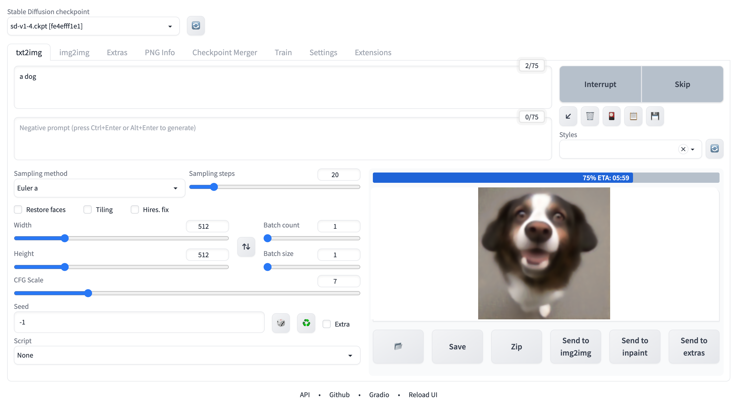Click the red card extra networks icon

(611, 116)
